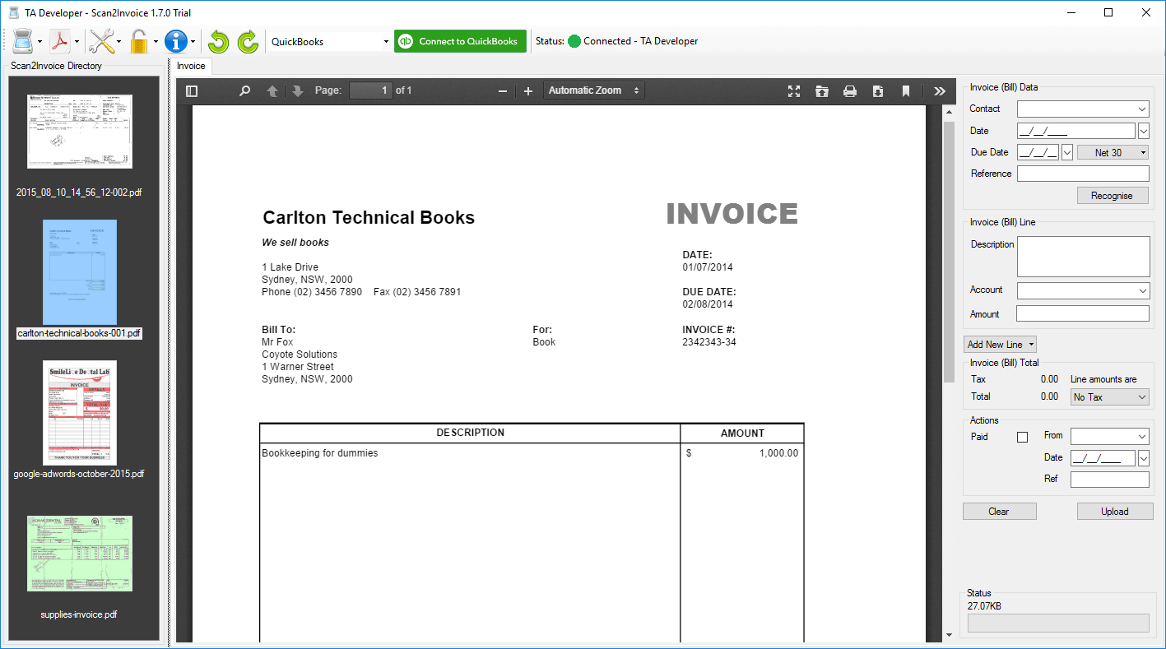
Task: Click the blue info icon
Action: point(178,40)
